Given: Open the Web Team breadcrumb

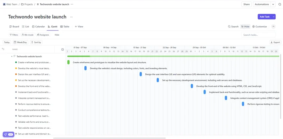Looking at the screenshot, I should pyautogui.click(x=10, y=4).
